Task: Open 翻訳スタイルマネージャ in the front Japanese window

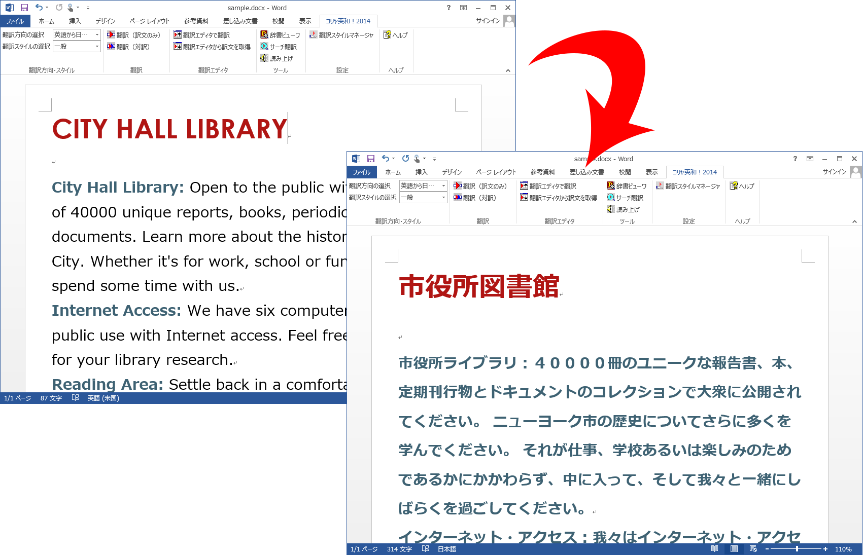Action: 687,186
